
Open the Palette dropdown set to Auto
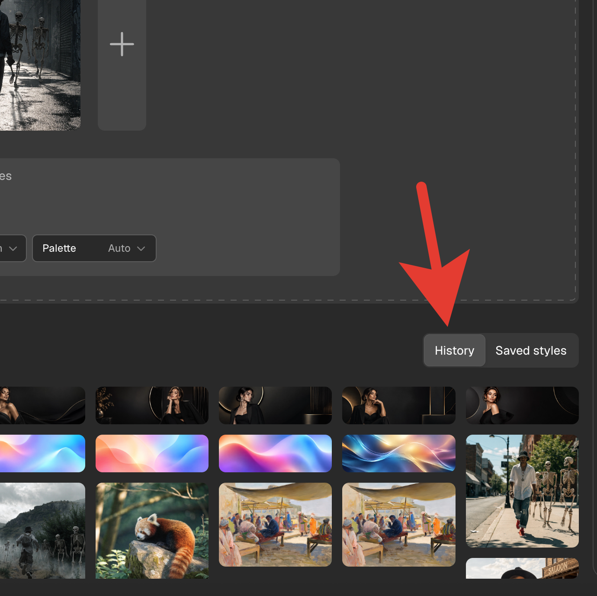pos(94,248)
